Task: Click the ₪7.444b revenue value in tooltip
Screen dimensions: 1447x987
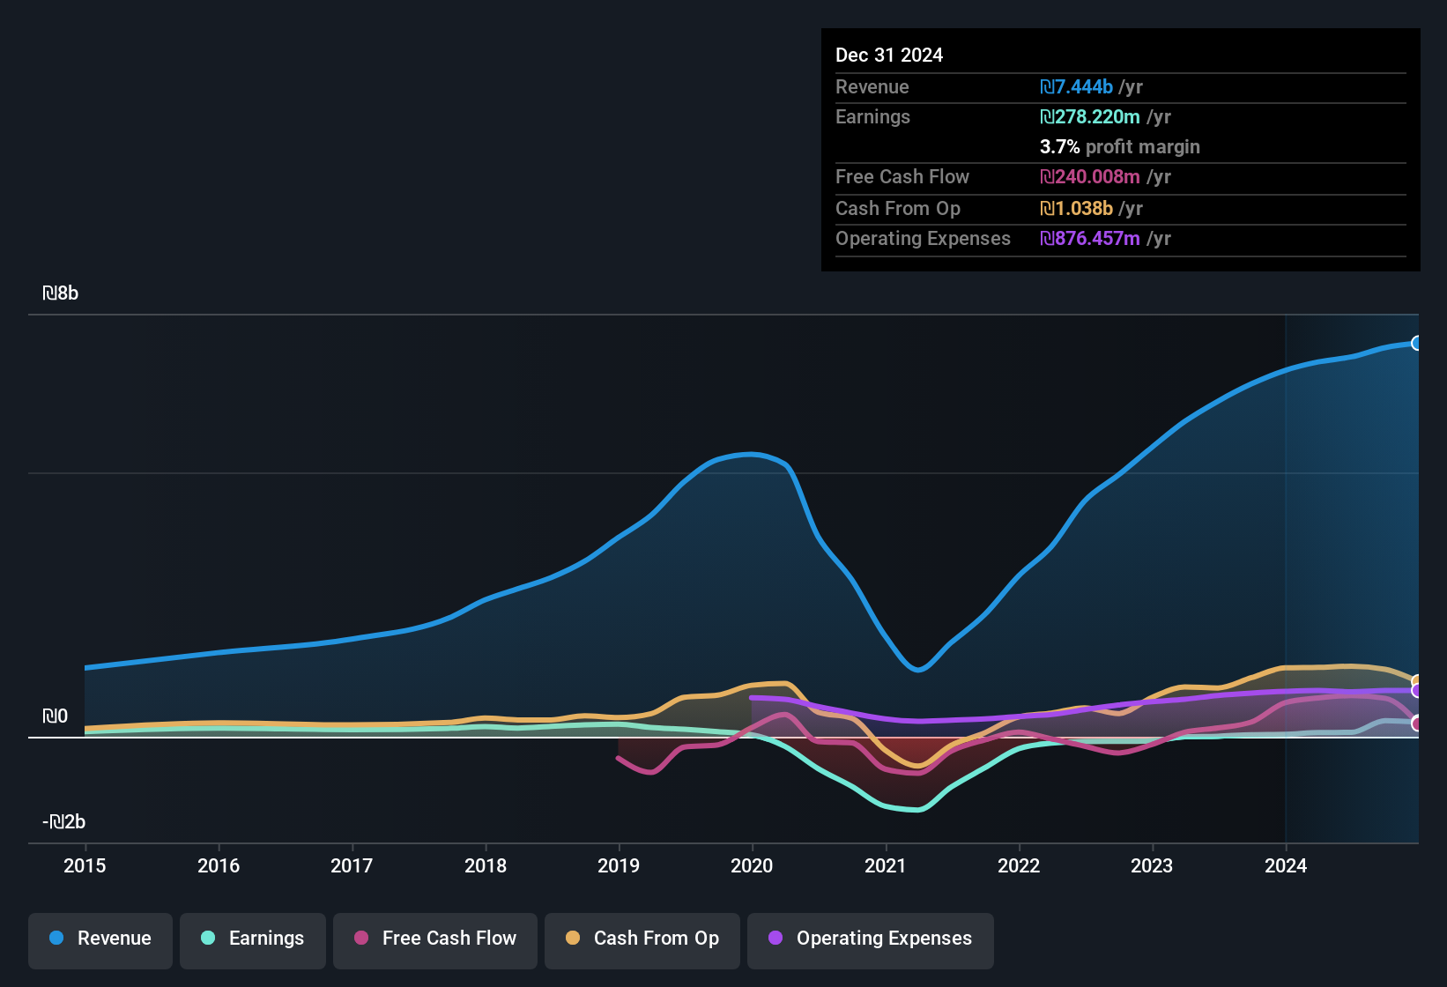Action: (x=1076, y=87)
